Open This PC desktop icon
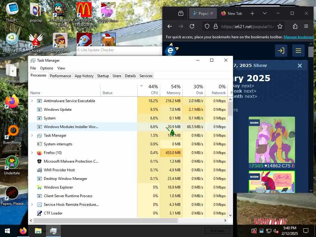The image size is (316, 237). pyautogui.click(x=12, y=12)
